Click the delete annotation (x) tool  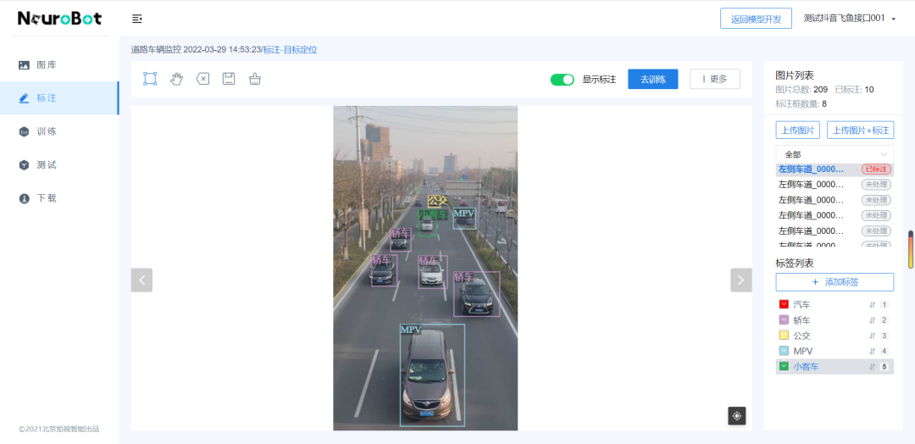click(x=202, y=79)
